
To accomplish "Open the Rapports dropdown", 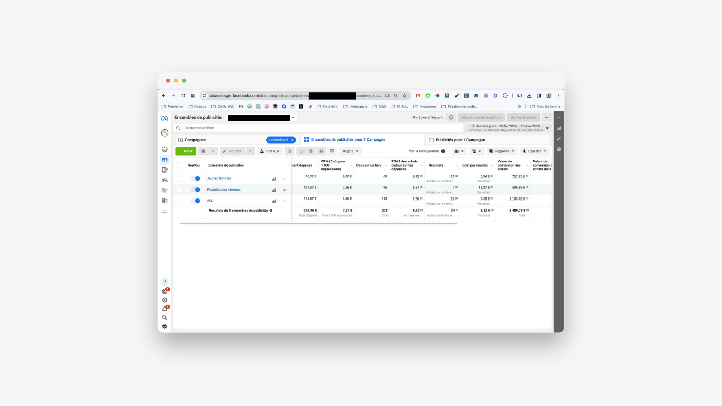I will [x=502, y=151].
